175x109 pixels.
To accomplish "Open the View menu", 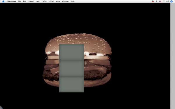I will click(58, 1).
